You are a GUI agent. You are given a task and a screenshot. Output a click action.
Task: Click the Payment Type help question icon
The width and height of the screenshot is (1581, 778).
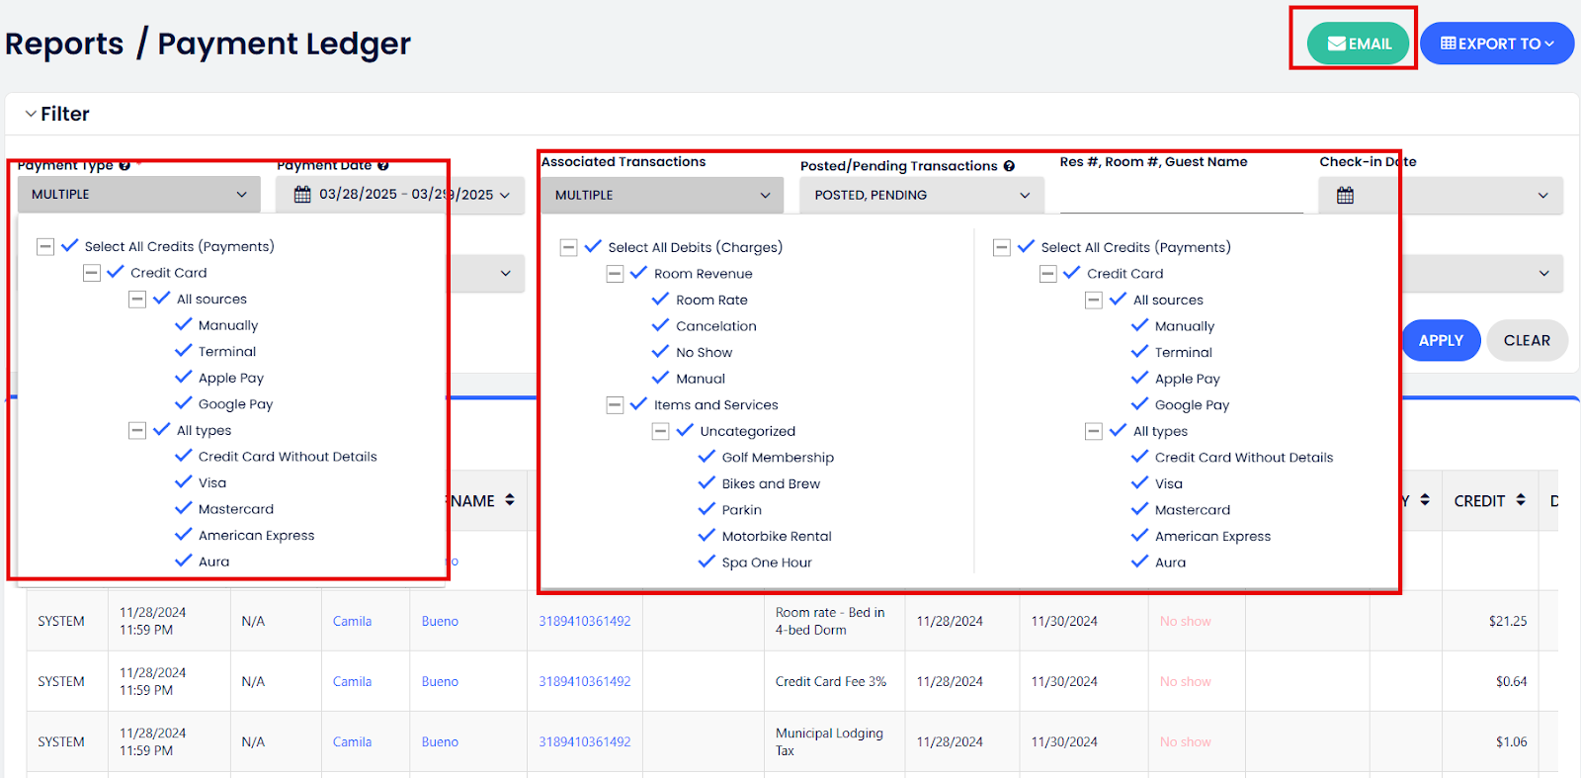[125, 166]
